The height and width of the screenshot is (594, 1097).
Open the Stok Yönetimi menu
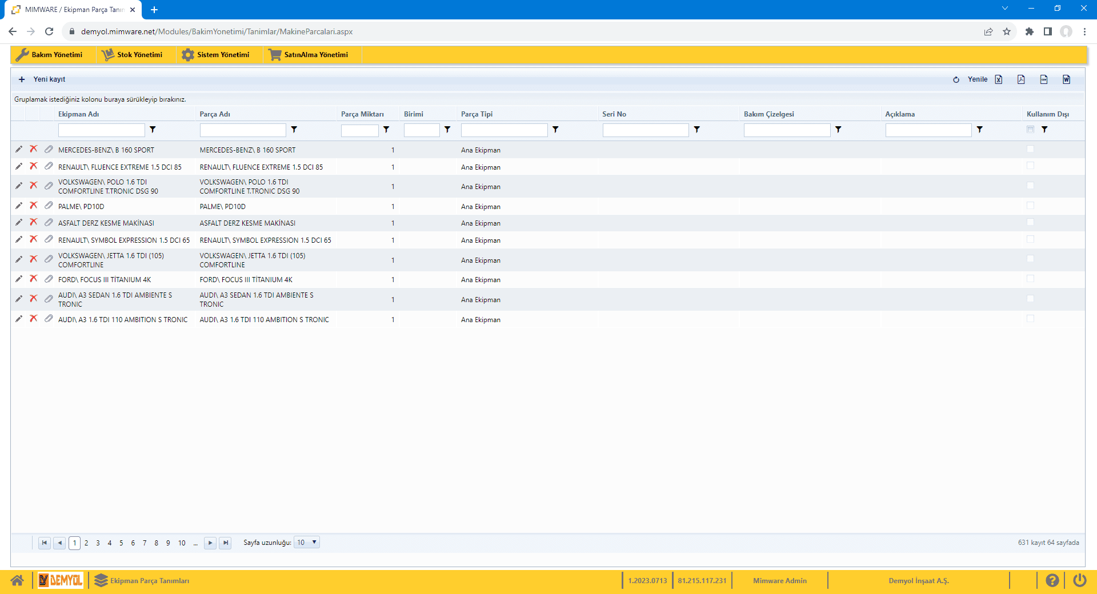[x=133, y=55]
